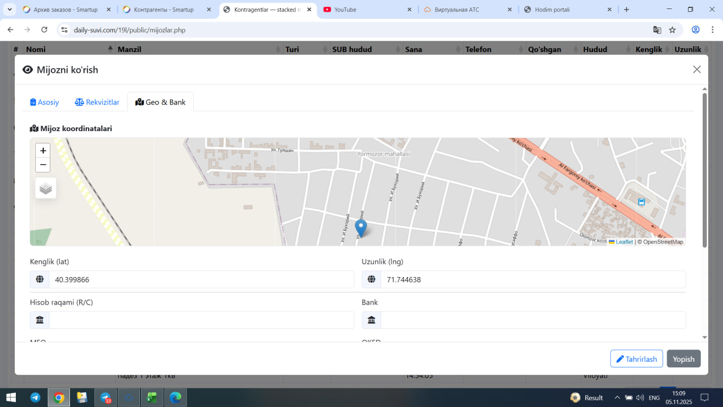Click the Hisob raqami (R/C) field
Viewport: 723px width, 407px height.
[201, 320]
